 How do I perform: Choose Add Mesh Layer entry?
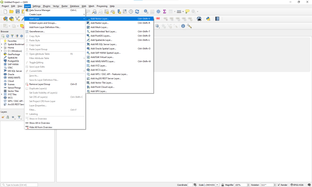[120, 27]
